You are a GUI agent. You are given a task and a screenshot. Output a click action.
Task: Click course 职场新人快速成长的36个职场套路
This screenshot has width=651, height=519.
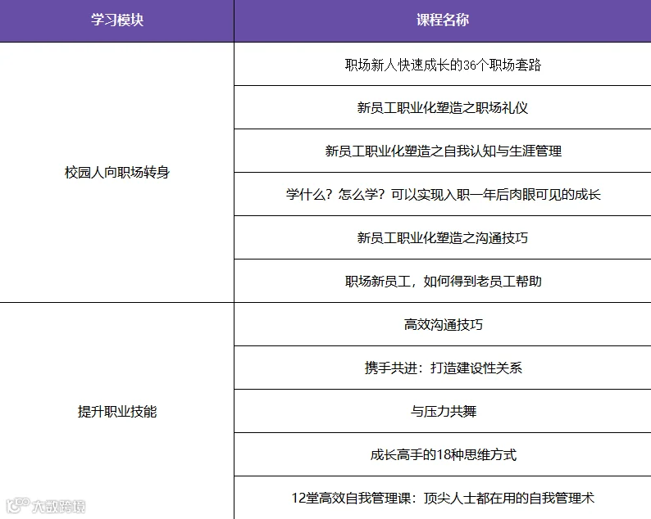443,65
